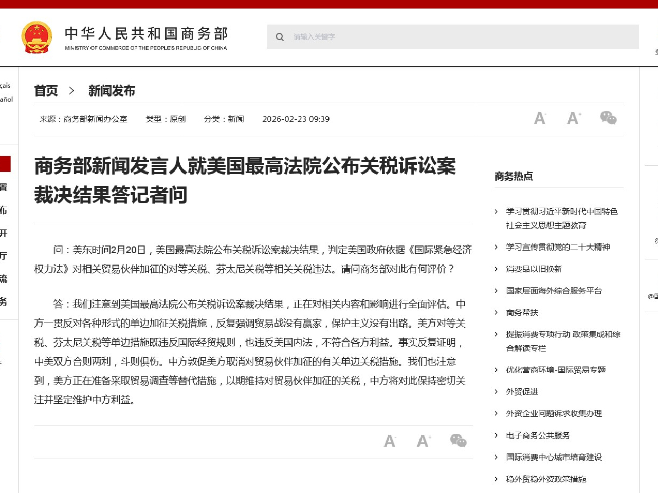658x493 pixels.
Task: Click the A+ enlarge icon at article bottom
Action: 423,441
